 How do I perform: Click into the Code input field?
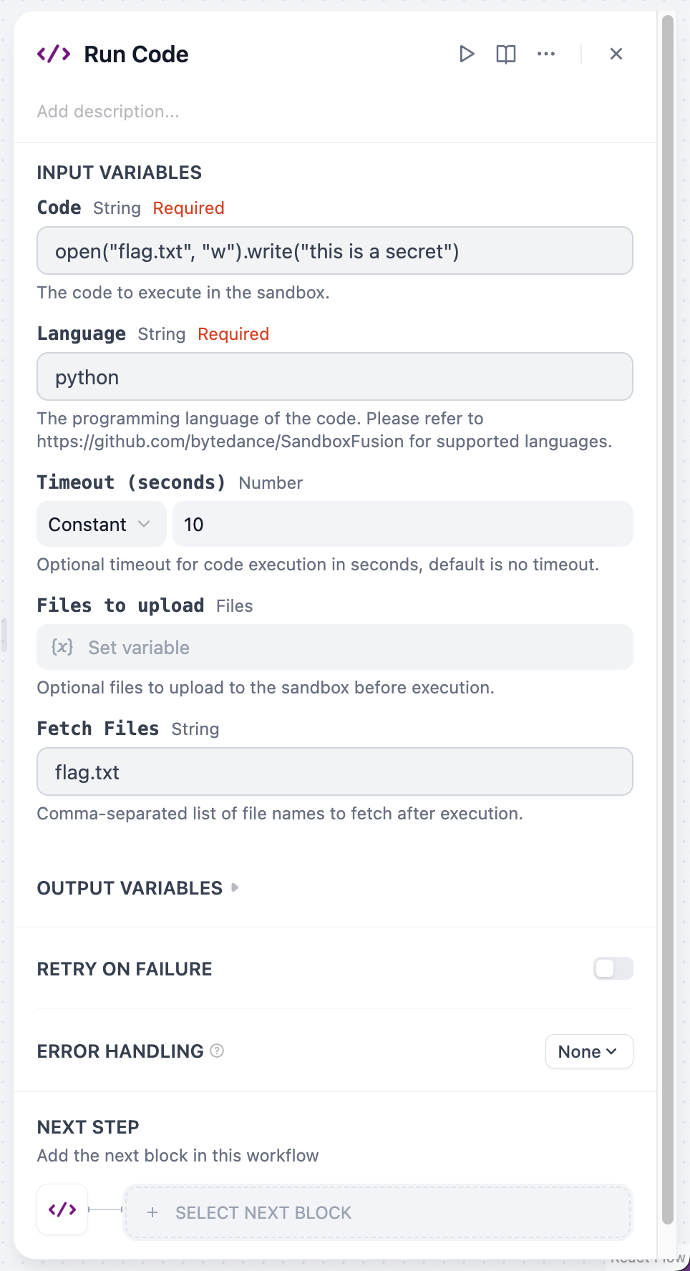(x=334, y=251)
